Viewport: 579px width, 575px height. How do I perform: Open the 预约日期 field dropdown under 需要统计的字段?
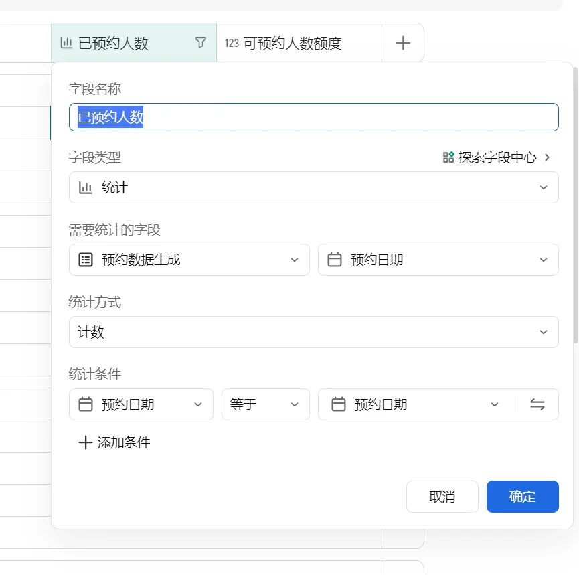[x=438, y=260]
